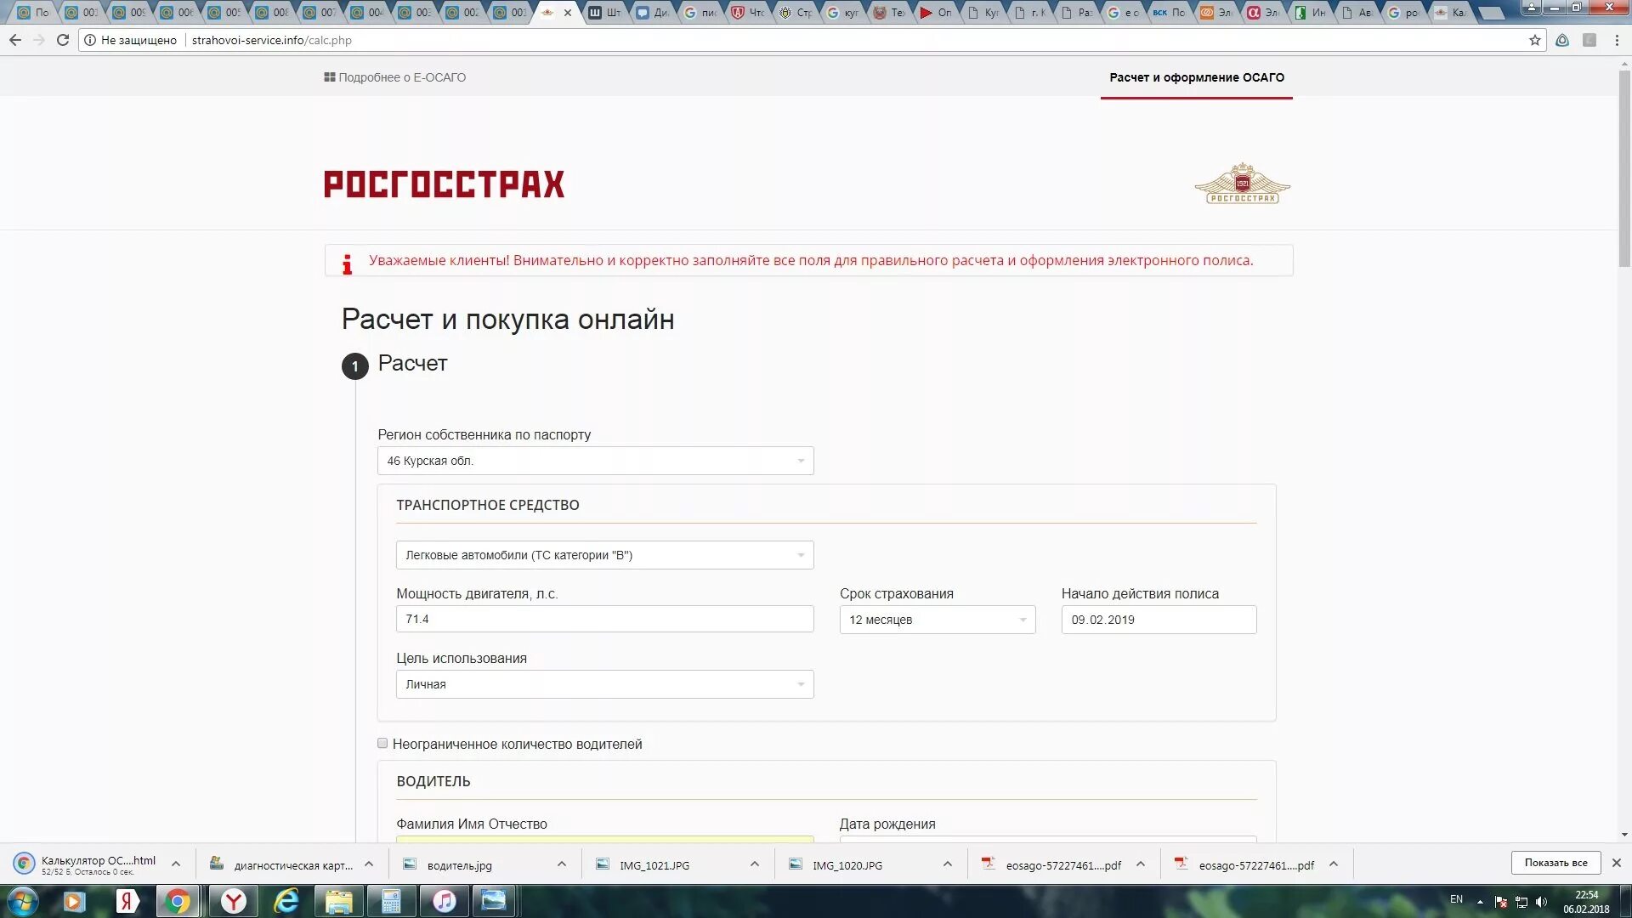This screenshot has height=918, width=1632.
Task: Open Calculator from the taskbar
Action: coord(391,901)
